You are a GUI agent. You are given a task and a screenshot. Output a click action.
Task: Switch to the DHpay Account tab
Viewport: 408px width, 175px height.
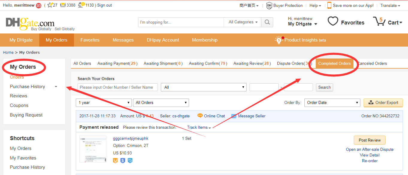tap(163, 40)
